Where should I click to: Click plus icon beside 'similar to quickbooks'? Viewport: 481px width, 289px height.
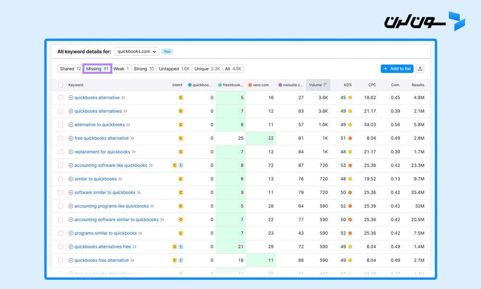pyautogui.click(x=71, y=179)
